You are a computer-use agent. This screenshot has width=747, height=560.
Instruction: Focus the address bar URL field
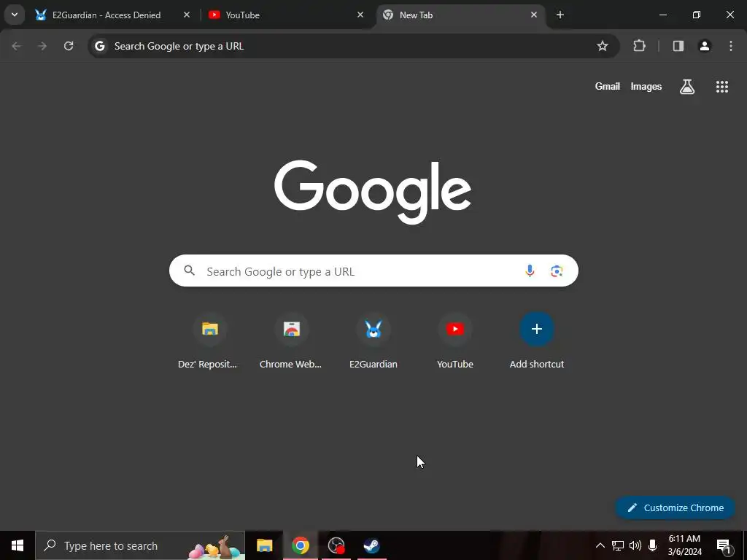coord(353,46)
